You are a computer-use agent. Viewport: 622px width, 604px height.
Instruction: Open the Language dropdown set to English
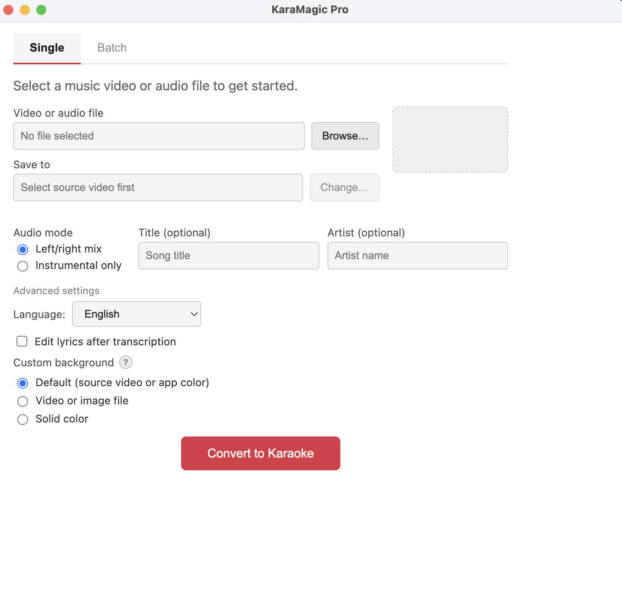pos(137,314)
